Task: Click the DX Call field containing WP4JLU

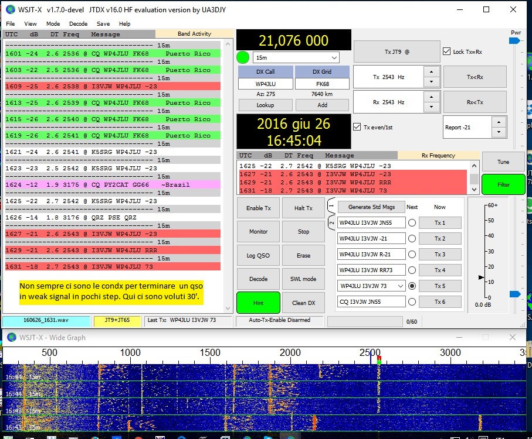Action: point(266,84)
